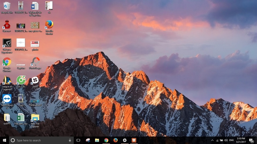The image size is (257, 144).
Task: Select the Word document 'Những lý do' on desktop
Action: [x=35, y=9]
